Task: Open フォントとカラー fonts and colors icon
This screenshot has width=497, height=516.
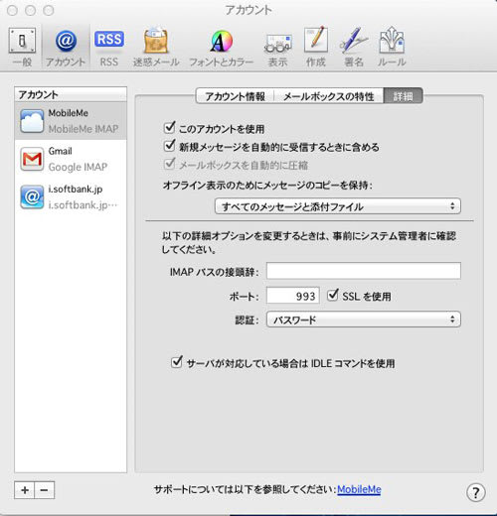Action: pyautogui.click(x=221, y=47)
